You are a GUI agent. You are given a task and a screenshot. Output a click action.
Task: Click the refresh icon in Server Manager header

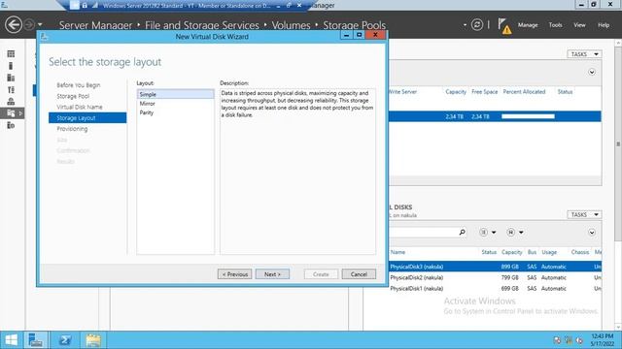(x=477, y=25)
